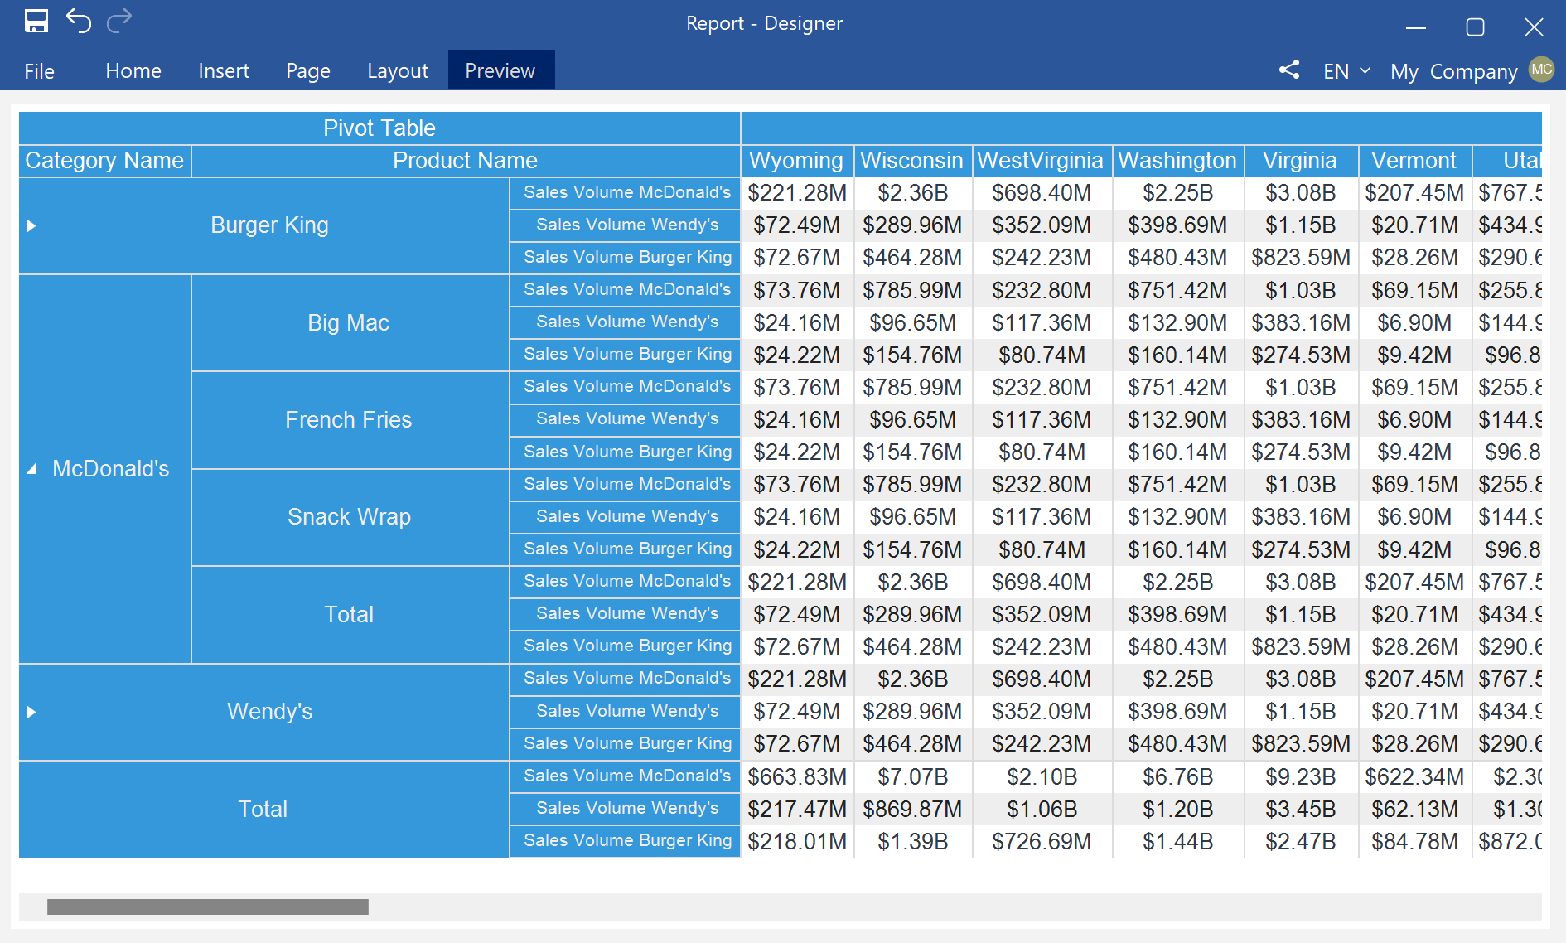Image resolution: width=1566 pixels, height=943 pixels.
Task: Switch to the Page tab
Action: [308, 71]
